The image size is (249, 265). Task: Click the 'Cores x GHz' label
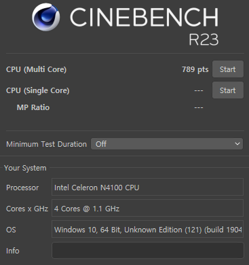click(27, 209)
